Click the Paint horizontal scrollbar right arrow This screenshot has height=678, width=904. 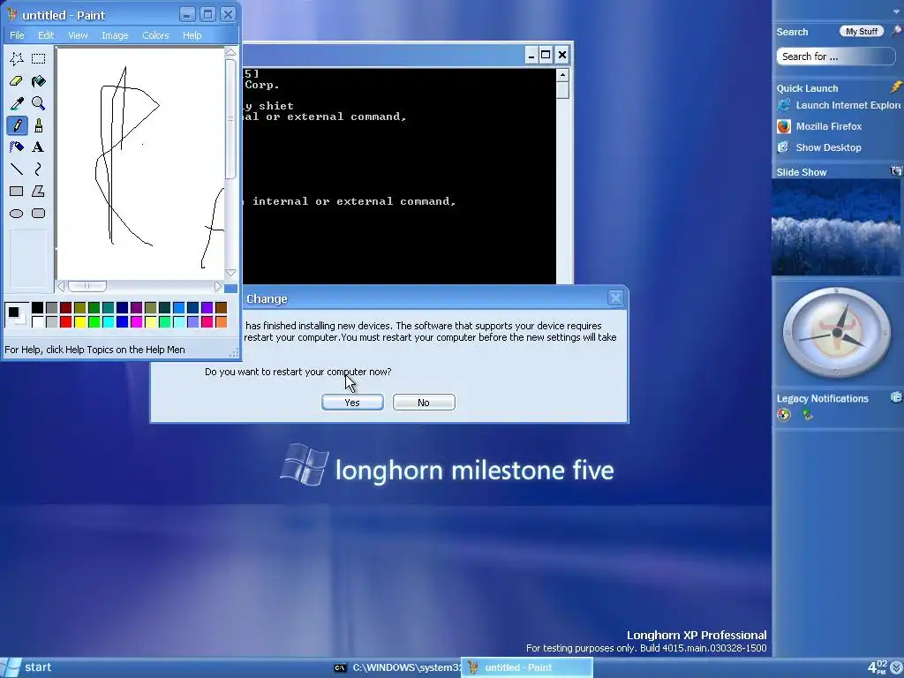point(218,287)
